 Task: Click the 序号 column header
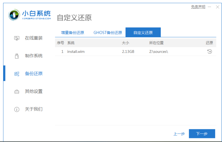(60, 43)
